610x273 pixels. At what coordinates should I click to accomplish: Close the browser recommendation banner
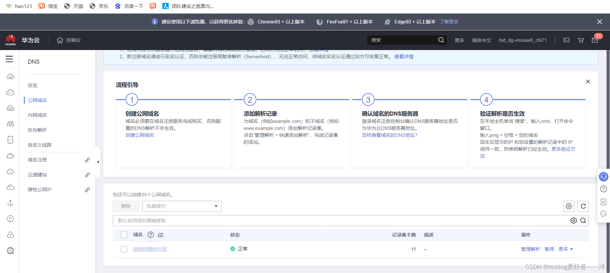click(600, 22)
